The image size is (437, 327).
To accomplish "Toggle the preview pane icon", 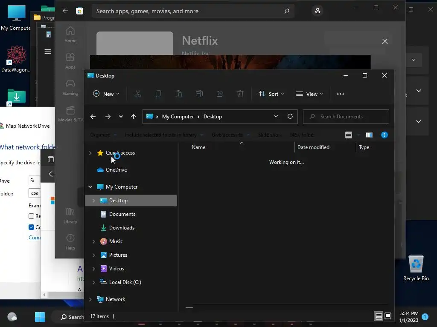I will (x=369, y=135).
